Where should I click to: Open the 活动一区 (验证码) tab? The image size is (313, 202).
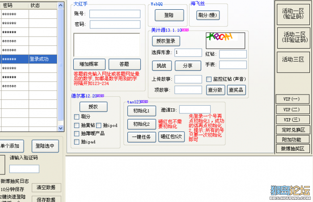[x=293, y=14]
